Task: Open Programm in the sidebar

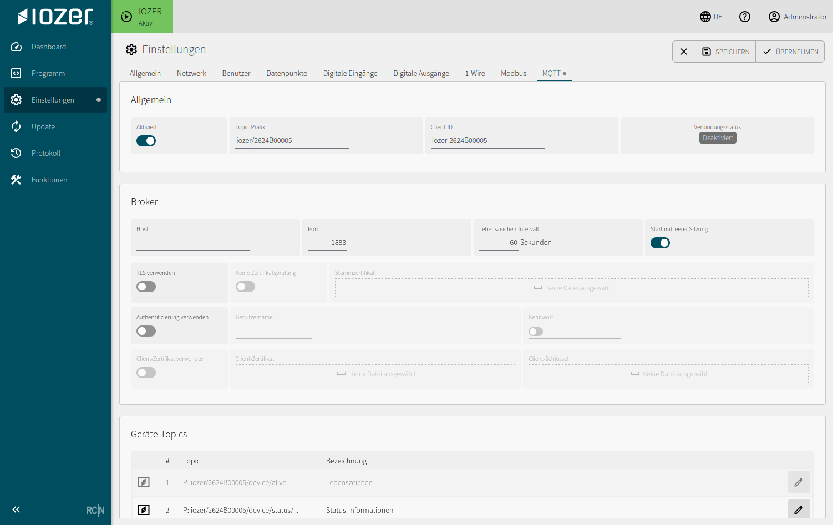Action: point(55,73)
